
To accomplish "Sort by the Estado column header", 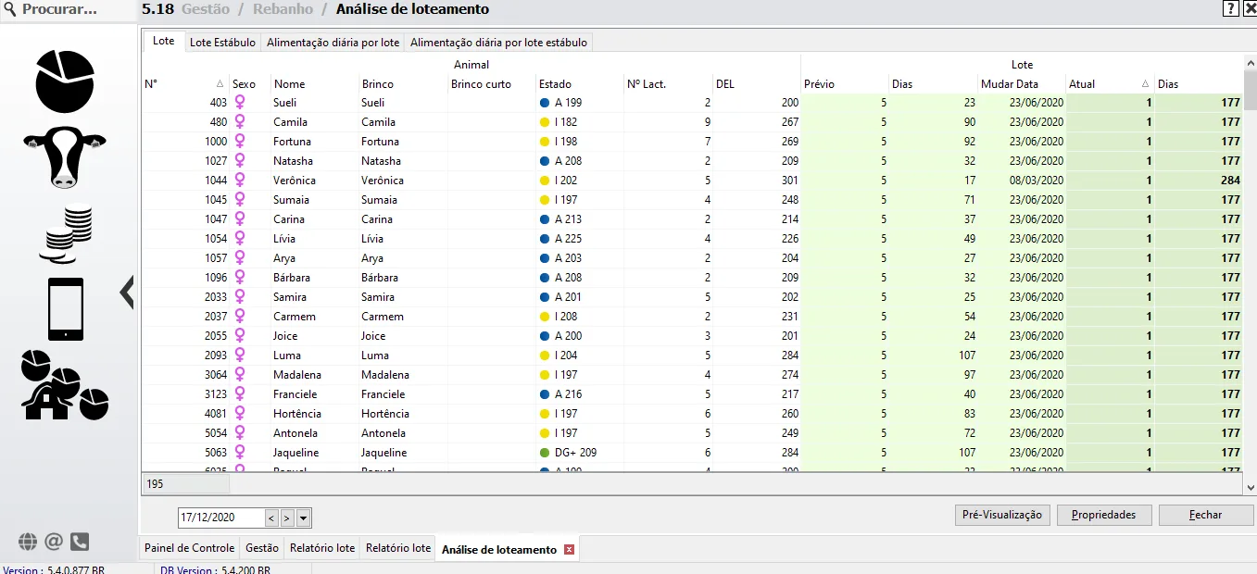I will [580, 84].
